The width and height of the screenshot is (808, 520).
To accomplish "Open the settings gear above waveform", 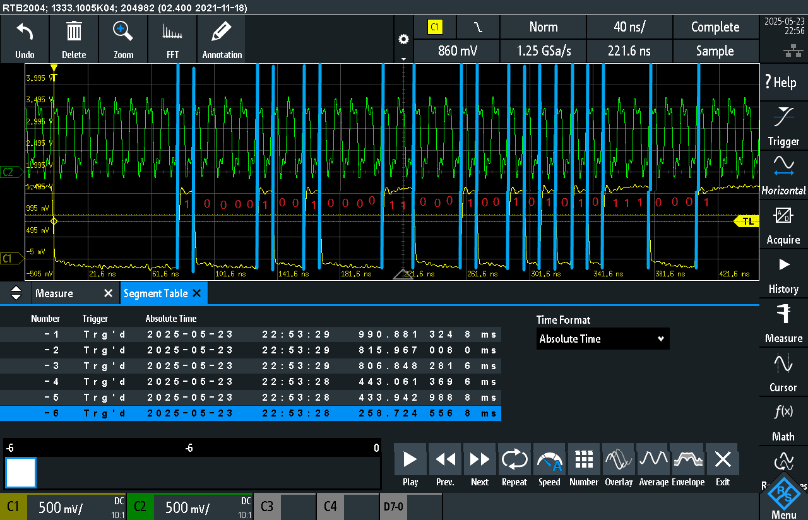I will click(x=404, y=39).
